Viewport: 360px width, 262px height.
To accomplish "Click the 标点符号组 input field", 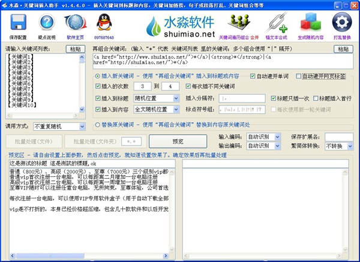I will tap(242, 110).
